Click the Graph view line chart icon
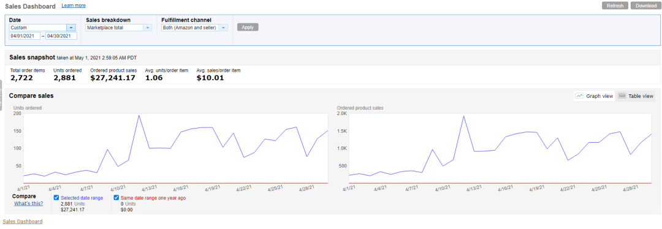The height and width of the screenshot is (229, 662). 580,96
